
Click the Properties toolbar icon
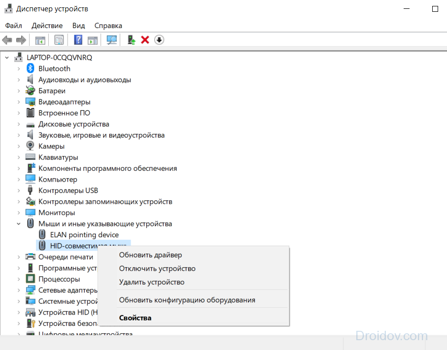click(59, 40)
